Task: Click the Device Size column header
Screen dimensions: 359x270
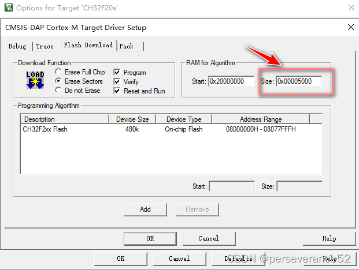Action: [x=132, y=119]
